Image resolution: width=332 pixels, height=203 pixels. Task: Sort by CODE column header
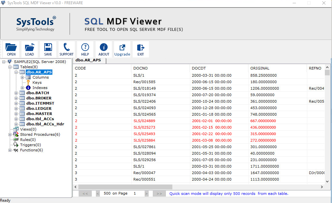(102, 68)
